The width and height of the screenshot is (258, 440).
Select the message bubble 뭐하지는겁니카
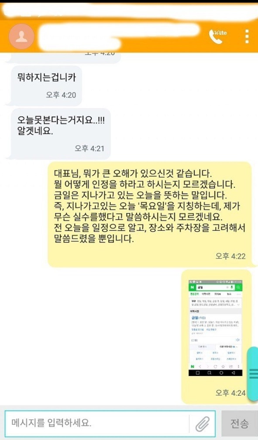click(46, 86)
